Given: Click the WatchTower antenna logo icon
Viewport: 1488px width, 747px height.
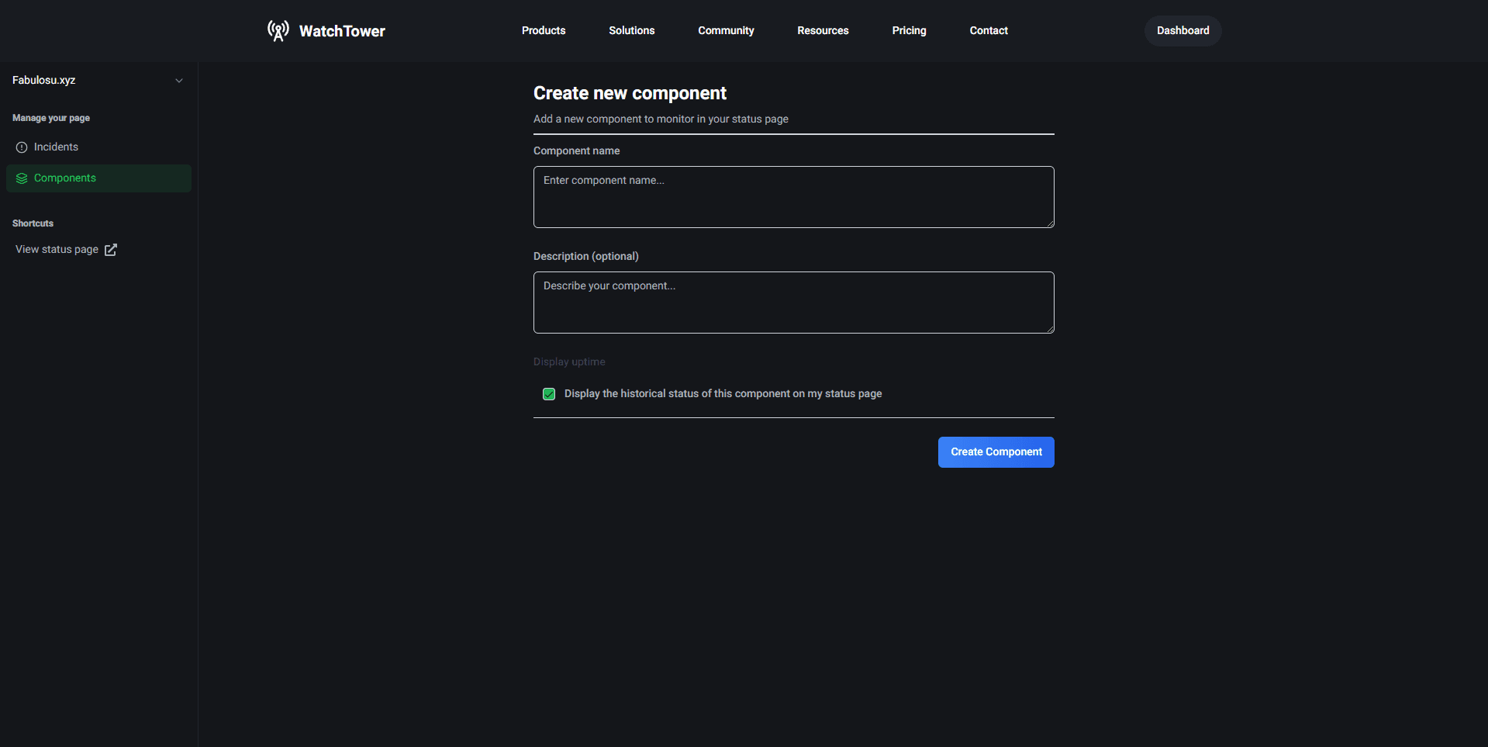Looking at the screenshot, I should 278,30.
